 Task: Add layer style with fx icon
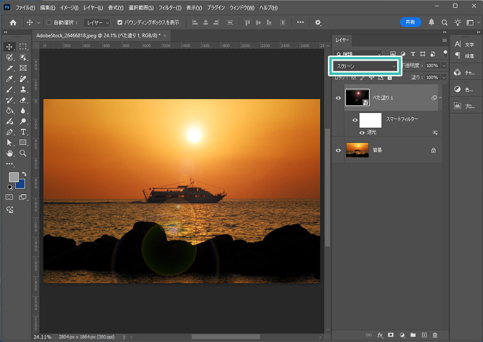click(380, 335)
